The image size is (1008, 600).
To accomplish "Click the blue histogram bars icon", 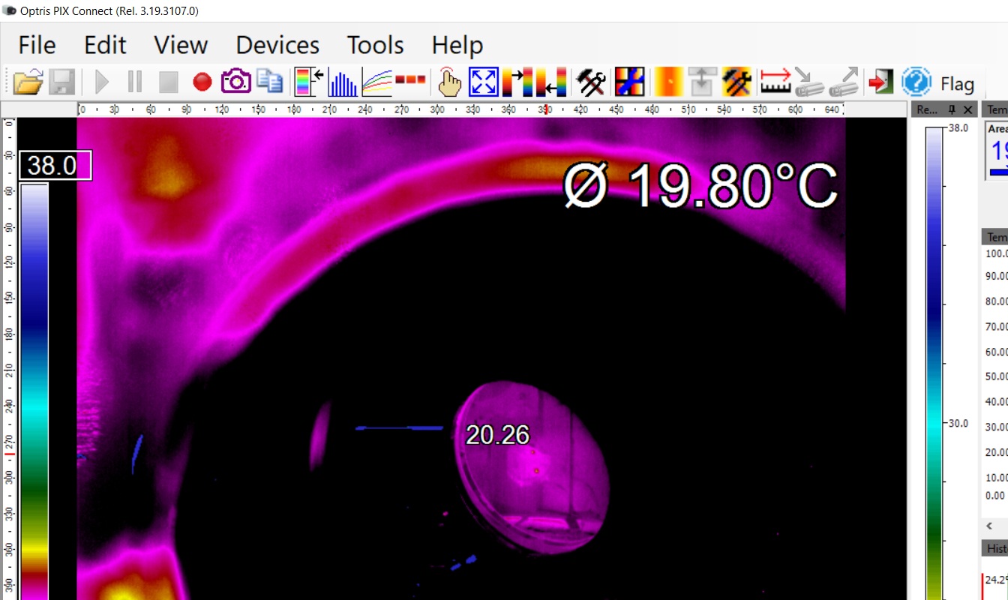I will click(x=344, y=82).
